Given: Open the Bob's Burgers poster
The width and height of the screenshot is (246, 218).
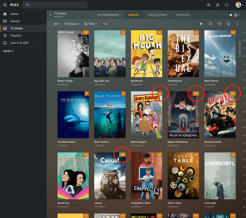Looking at the screenshot, I should pos(147,115).
